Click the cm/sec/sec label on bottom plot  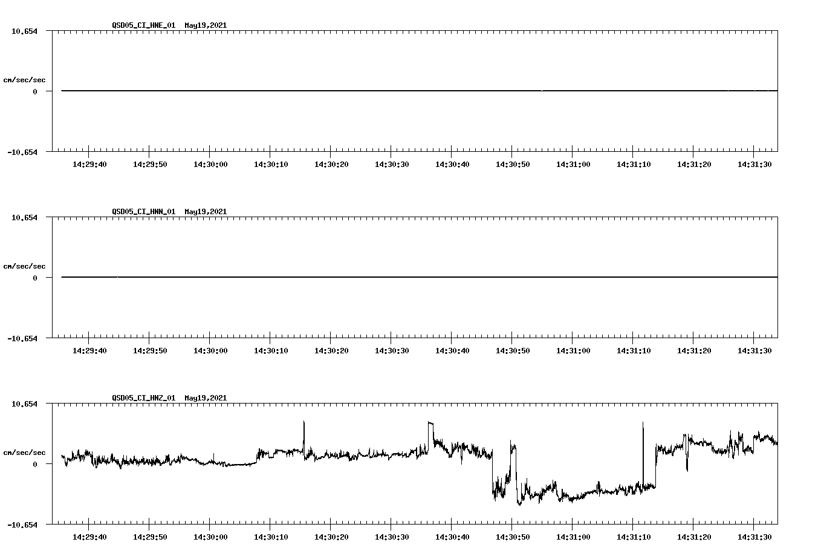tap(24, 451)
